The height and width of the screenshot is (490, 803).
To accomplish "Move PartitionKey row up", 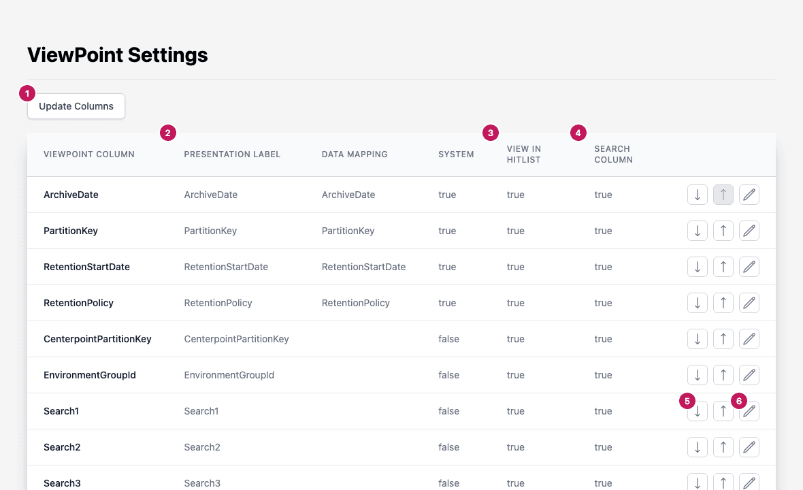I will [x=723, y=231].
